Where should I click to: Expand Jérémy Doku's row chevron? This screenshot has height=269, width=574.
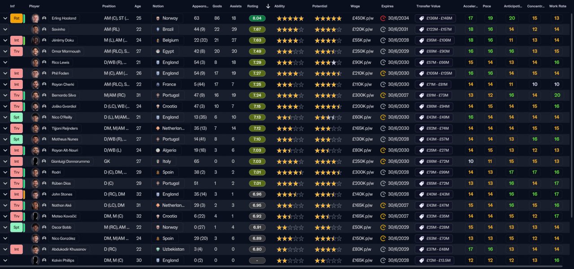(x=5, y=40)
